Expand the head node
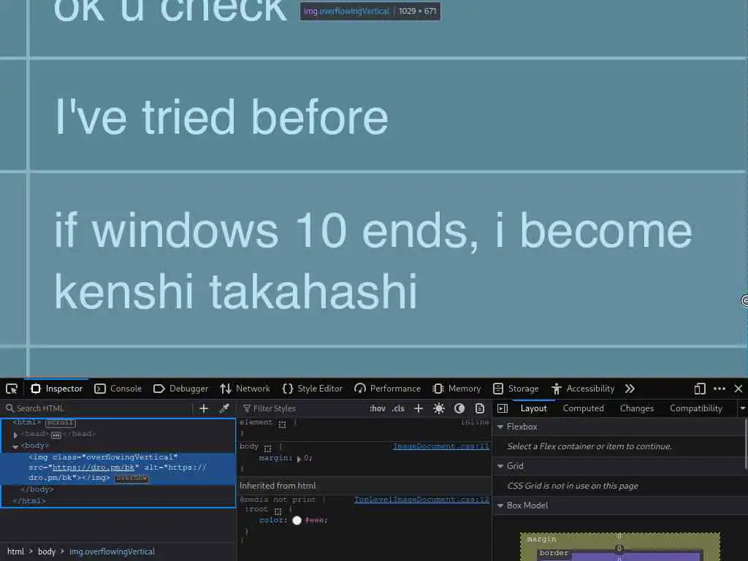 click(15, 435)
